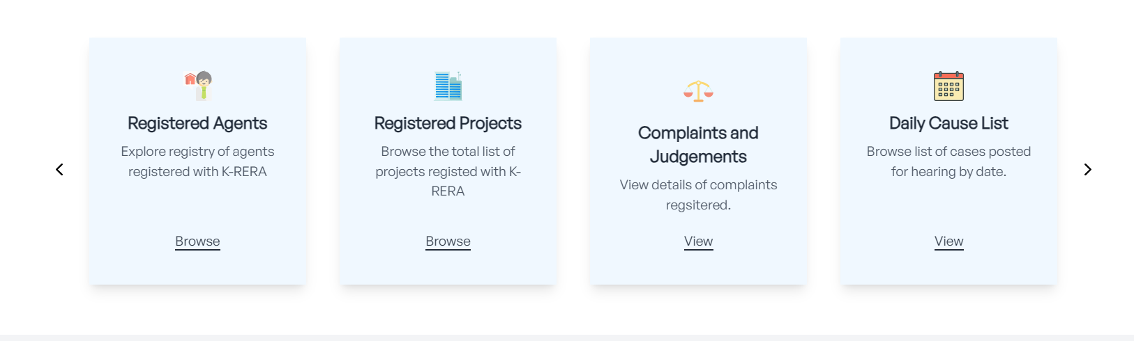Select the Registered Projects heading

coord(448,123)
